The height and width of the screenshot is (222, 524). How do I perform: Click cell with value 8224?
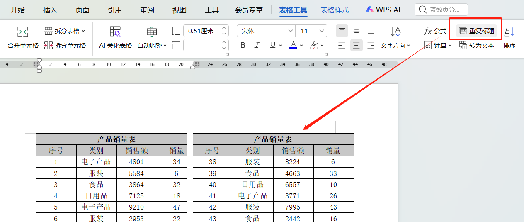pos(293,162)
